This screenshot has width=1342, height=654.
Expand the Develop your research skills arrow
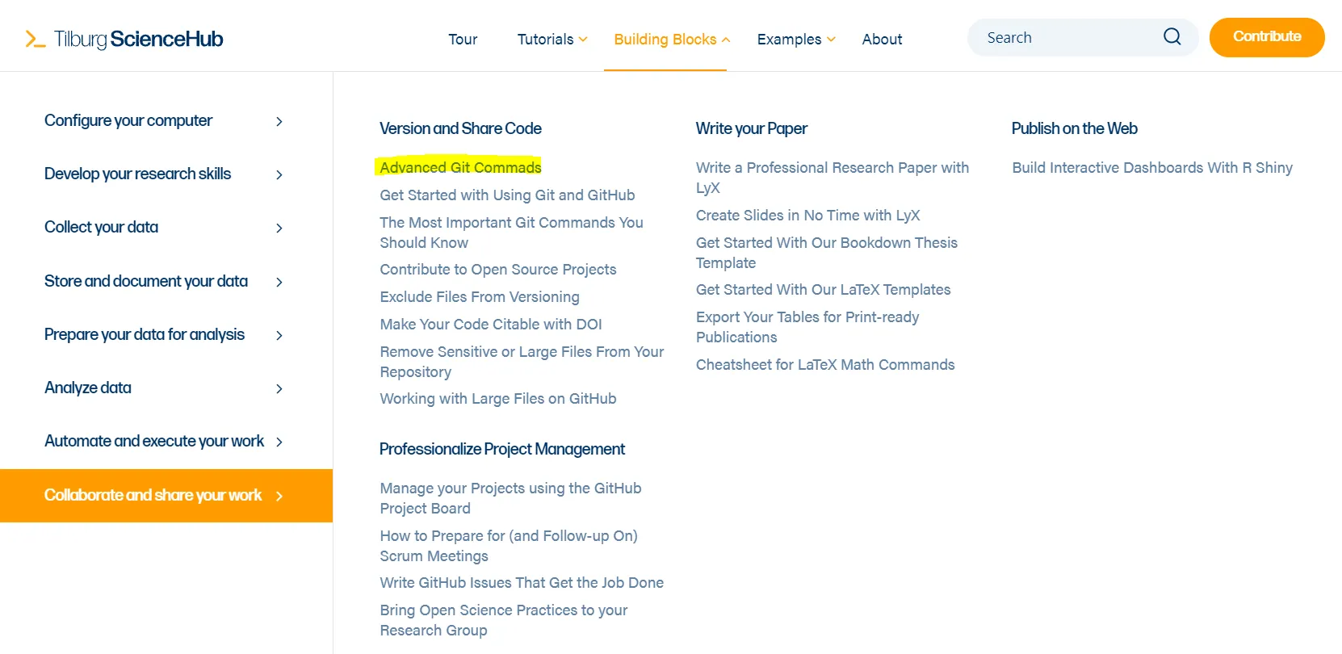[279, 174]
